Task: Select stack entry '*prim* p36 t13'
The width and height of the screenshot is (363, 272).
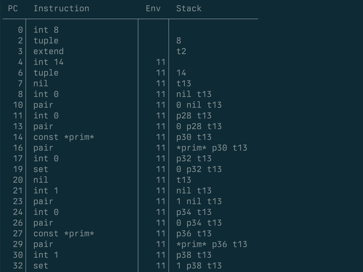Action: tap(212, 244)
